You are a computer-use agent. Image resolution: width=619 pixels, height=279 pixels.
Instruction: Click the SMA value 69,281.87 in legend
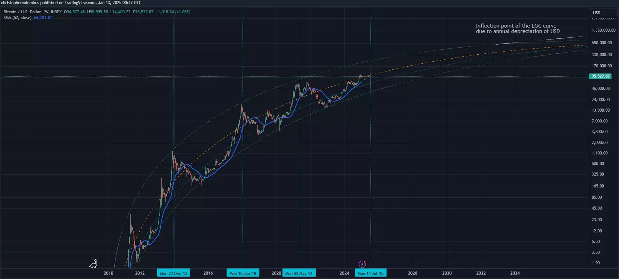tap(43, 18)
